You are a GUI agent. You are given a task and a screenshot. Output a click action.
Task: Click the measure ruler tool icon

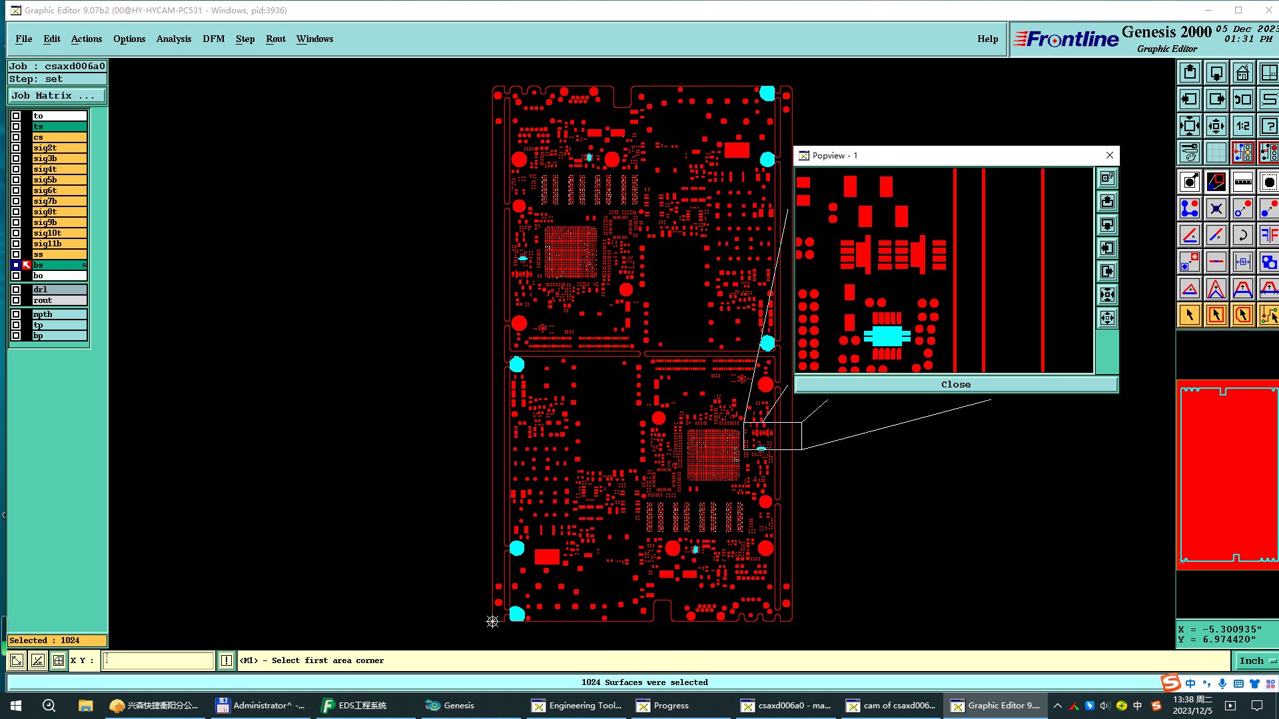tap(1242, 182)
